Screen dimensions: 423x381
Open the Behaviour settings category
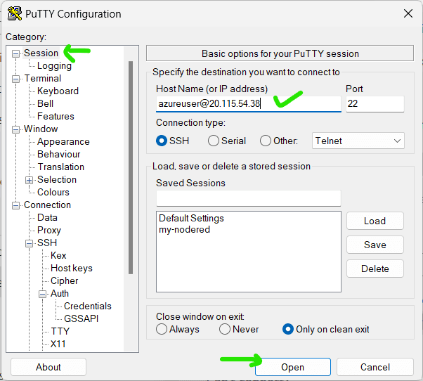coord(58,155)
